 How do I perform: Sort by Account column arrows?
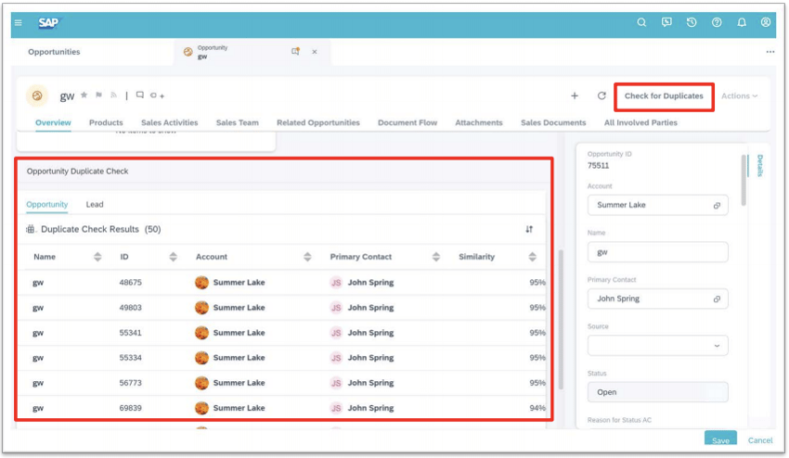click(x=307, y=257)
